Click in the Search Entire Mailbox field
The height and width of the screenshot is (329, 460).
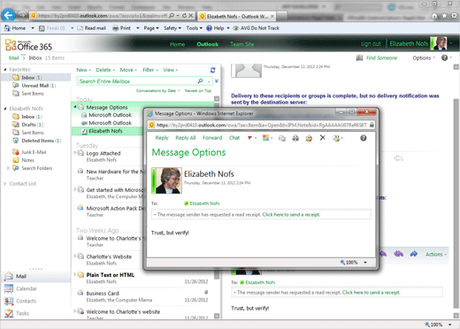click(x=137, y=81)
